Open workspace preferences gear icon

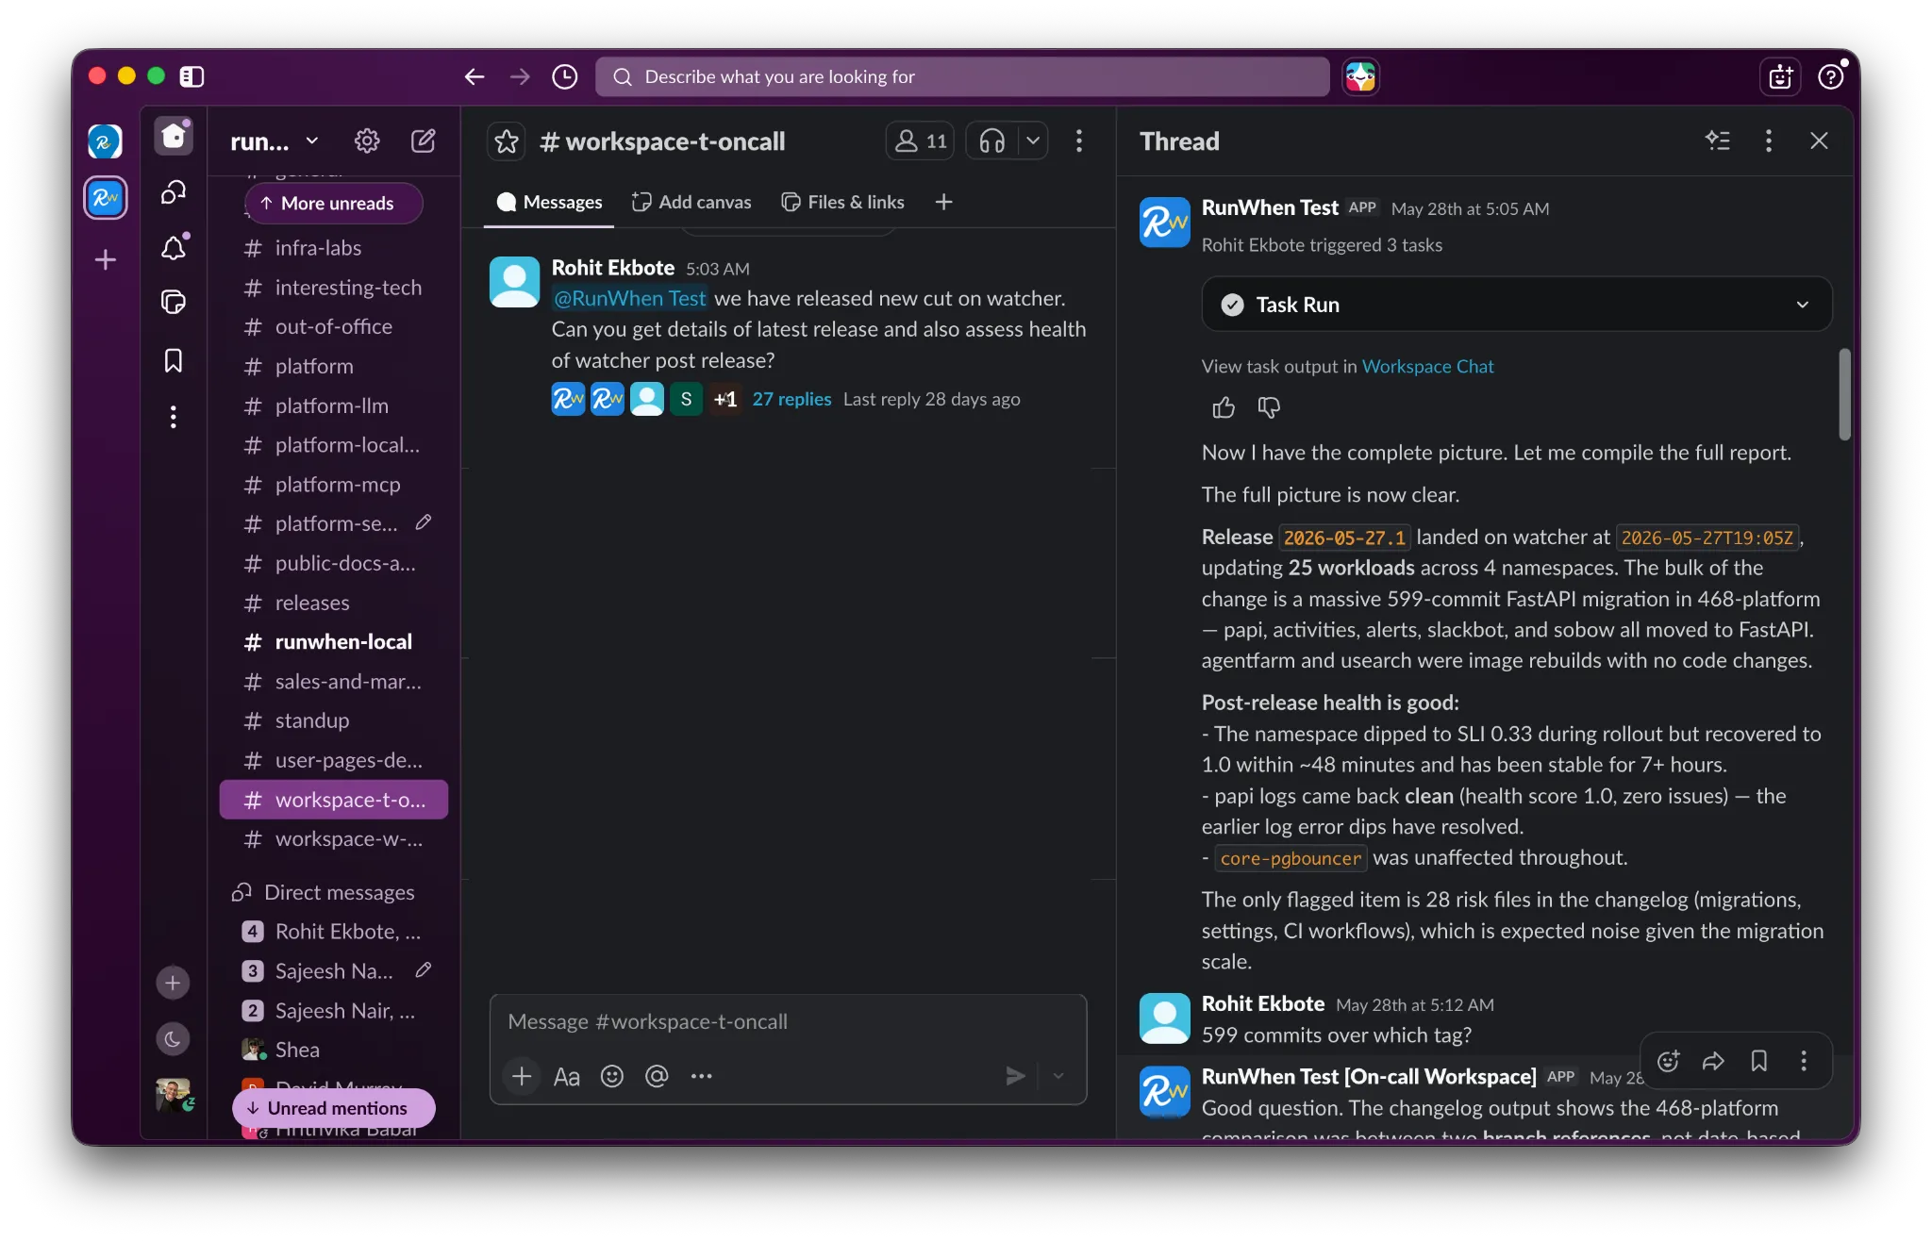(x=367, y=141)
